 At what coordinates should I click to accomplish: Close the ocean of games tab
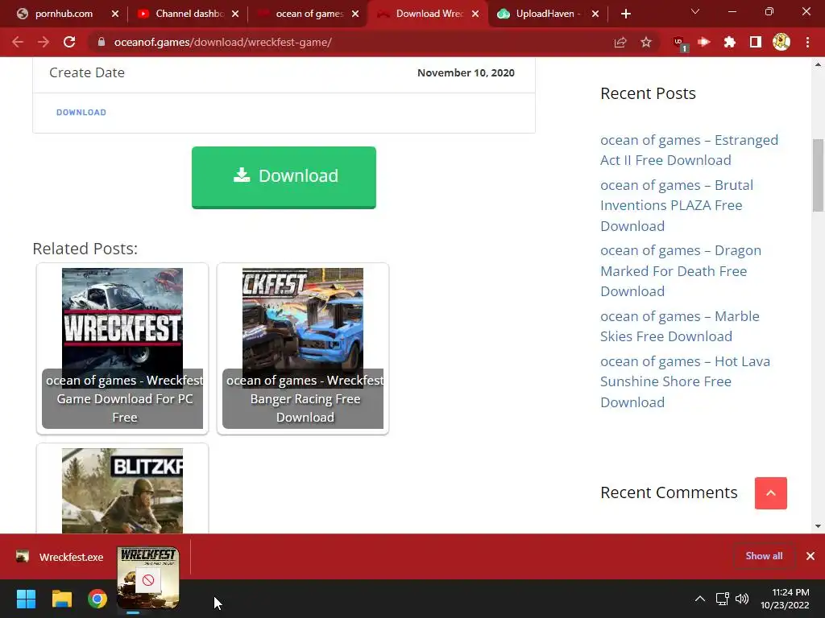point(355,14)
